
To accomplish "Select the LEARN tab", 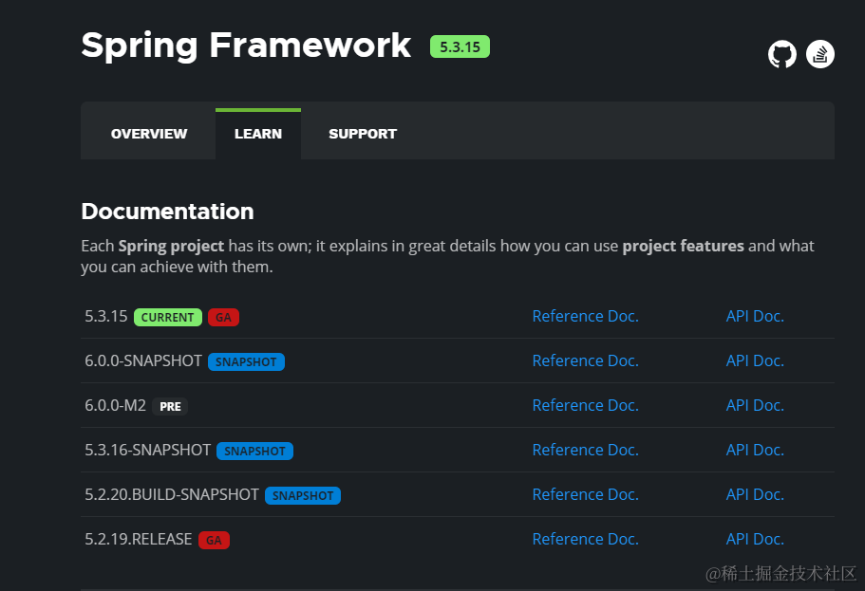I will click(x=258, y=134).
